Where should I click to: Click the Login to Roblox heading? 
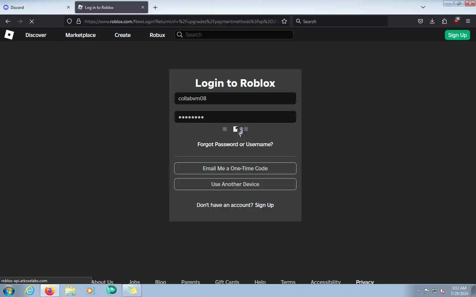(x=235, y=83)
